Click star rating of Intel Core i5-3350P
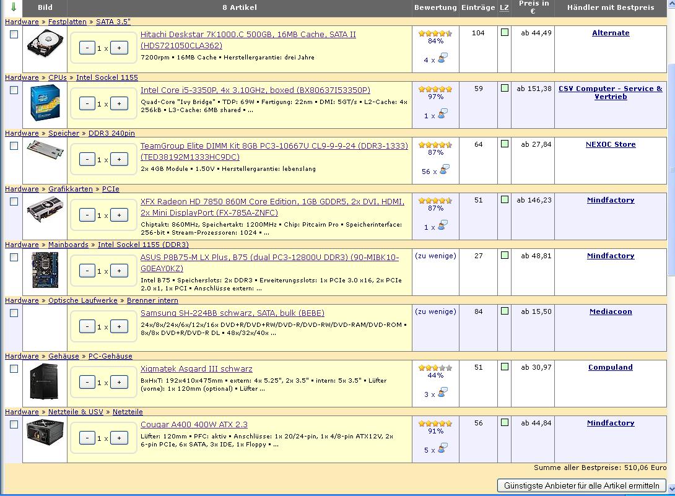 435,89
